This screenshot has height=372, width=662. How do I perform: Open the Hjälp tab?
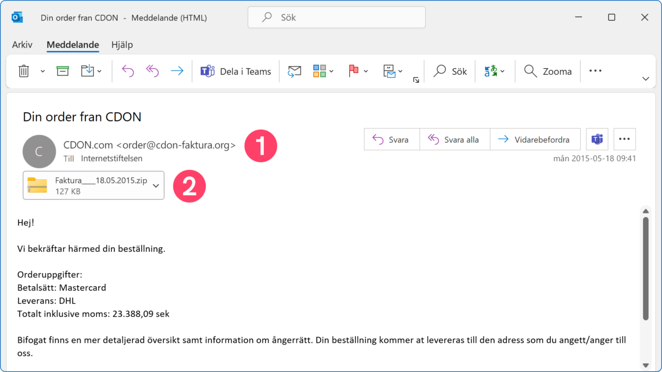pos(122,45)
